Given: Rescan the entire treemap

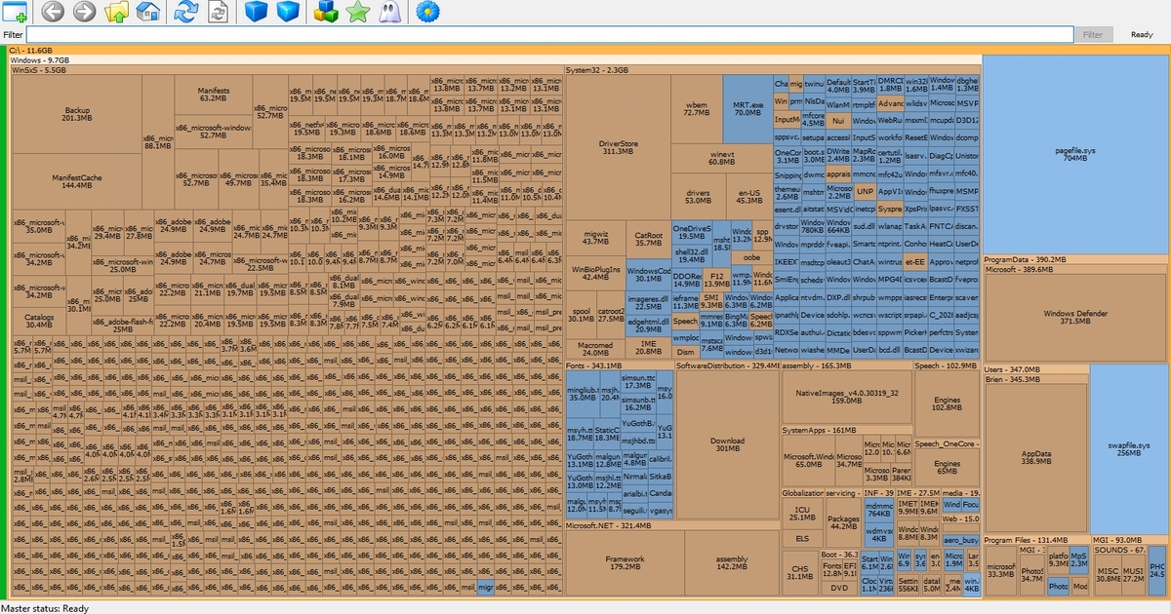Looking at the screenshot, I should tap(183, 13).
